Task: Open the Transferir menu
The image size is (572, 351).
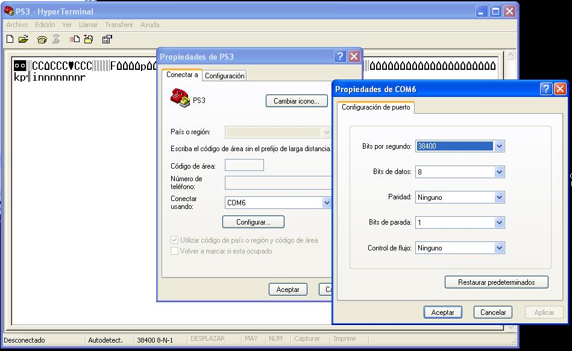Action: coord(119,25)
